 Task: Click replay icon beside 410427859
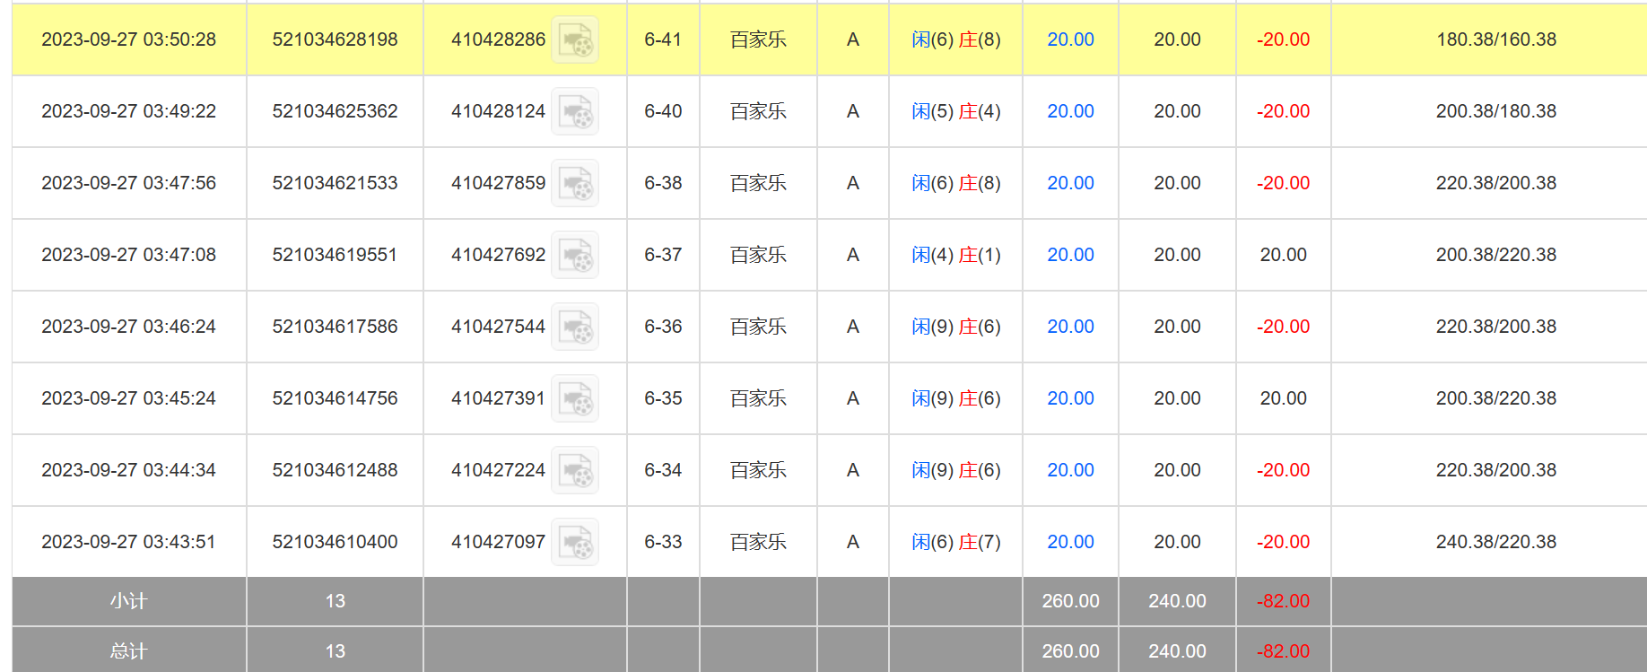pos(575,184)
